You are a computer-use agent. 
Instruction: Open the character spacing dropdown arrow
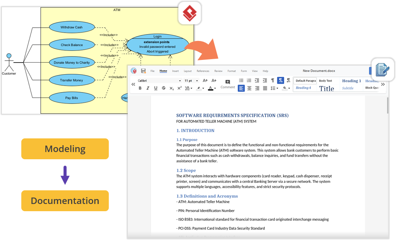[191, 88]
